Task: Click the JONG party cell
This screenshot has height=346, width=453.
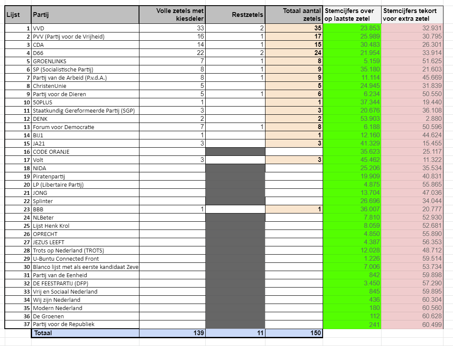Action: (x=85, y=193)
